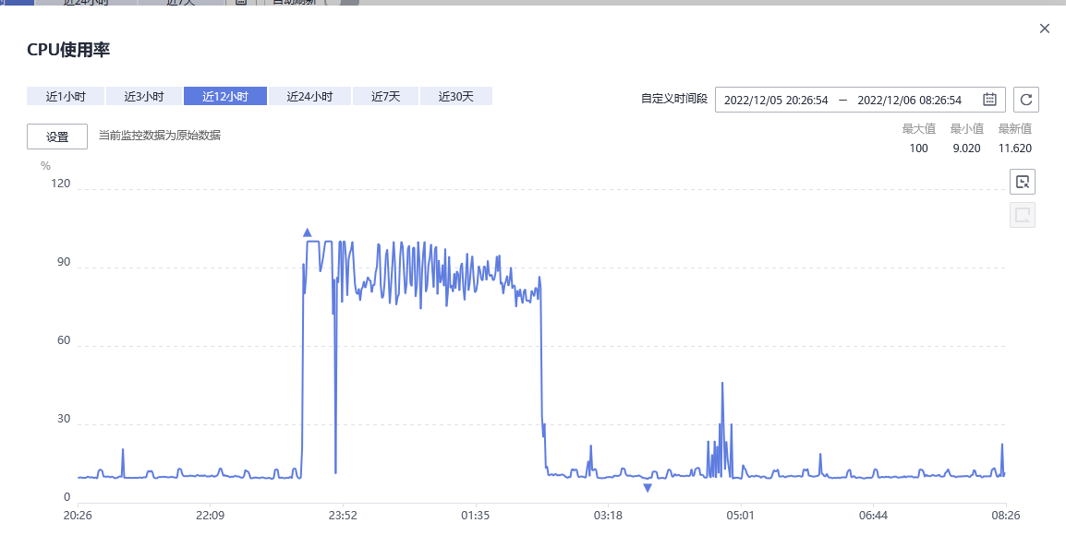Close the CPU usage dialog
Image resolution: width=1066 pixels, height=547 pixels.
pos(1045,29)
